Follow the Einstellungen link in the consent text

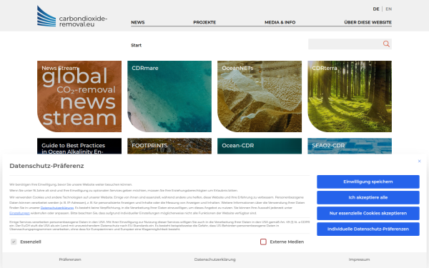coord(19,213)
